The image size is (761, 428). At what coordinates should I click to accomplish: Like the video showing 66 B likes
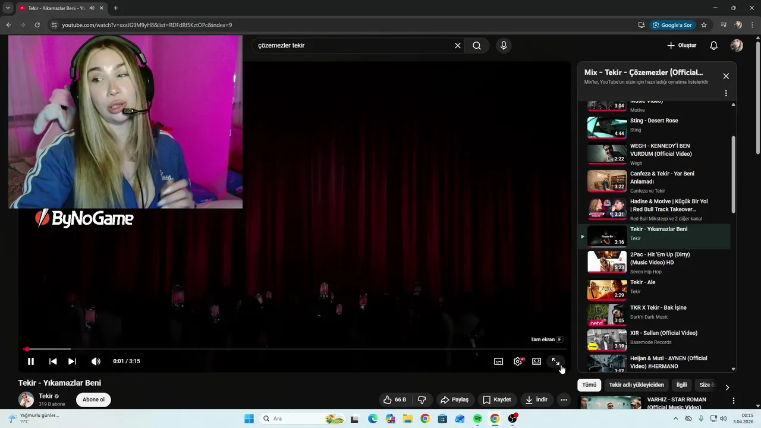click(395, 399)
